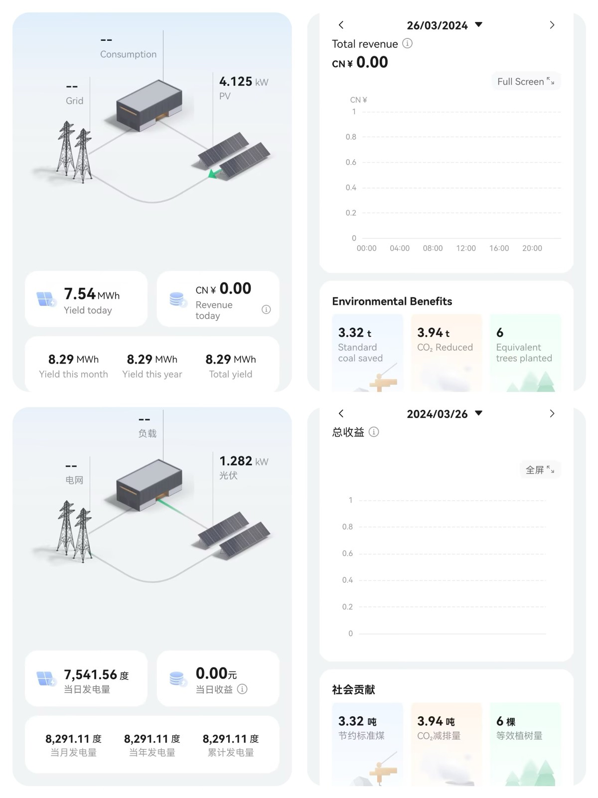The image size is (598, 798).
Task: Go to previous day from 2024/03/26
Action: point(341,413)
